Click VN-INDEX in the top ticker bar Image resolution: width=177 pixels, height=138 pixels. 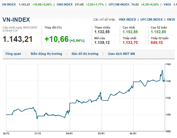9,5
